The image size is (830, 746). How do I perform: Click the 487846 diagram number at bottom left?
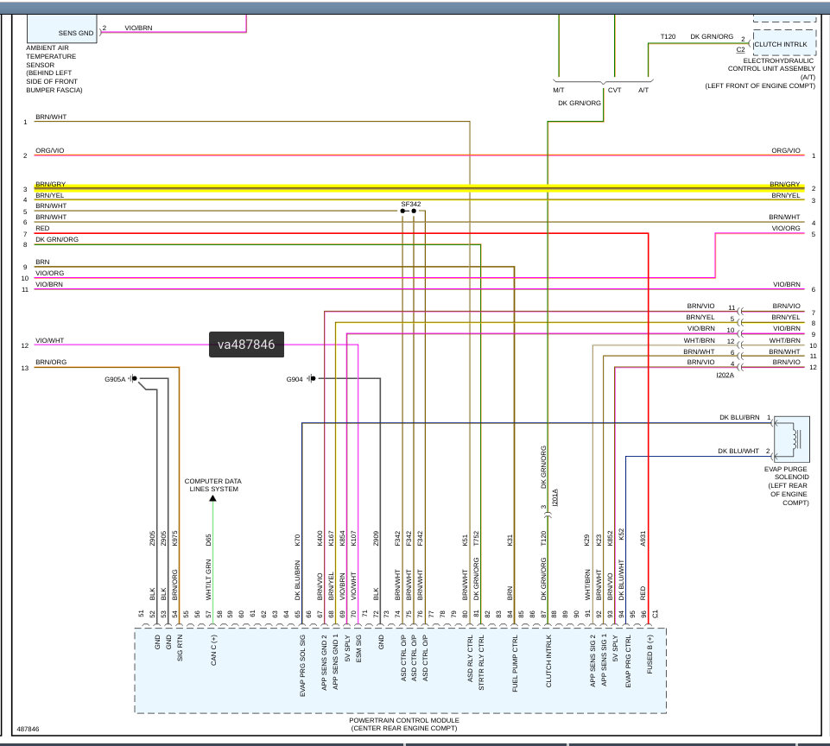click(28, 729)
